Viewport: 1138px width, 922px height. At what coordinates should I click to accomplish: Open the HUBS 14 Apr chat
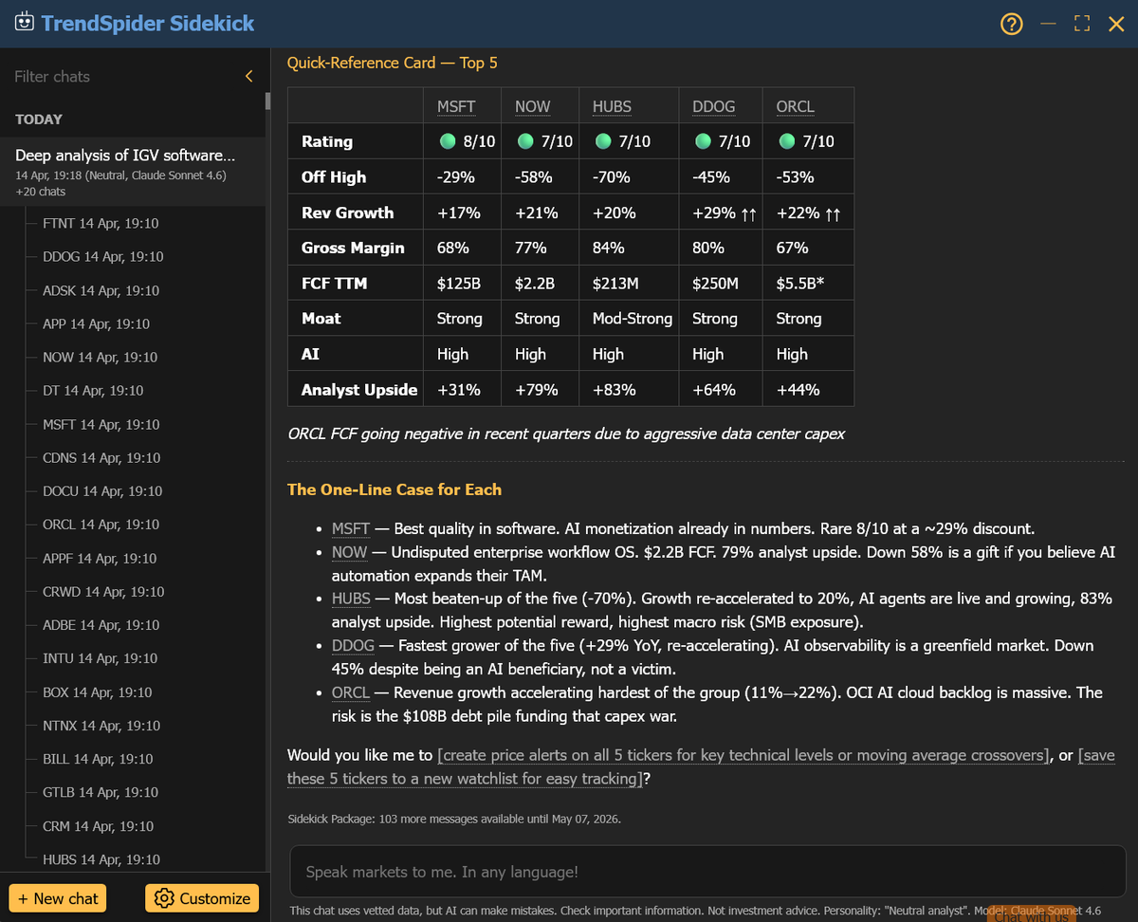coord(101,859)
